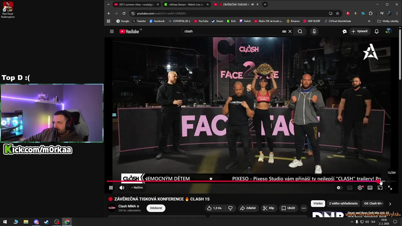Open the Všetky záložky folder
Viewport: 402px width, 226px height.
click(x=388, y=21)
